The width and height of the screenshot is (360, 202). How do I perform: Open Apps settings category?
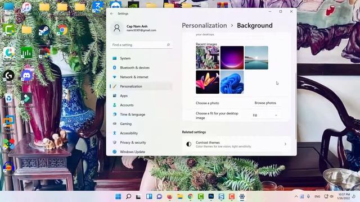point(141,96)
